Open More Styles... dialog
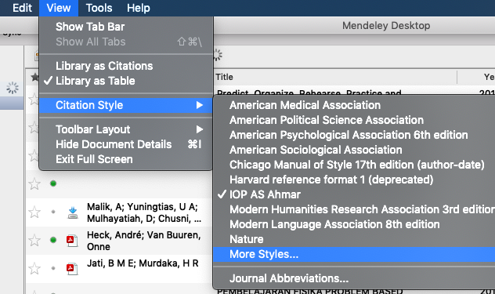This screenshot has height=294, width=495. [x=354, y=254]
